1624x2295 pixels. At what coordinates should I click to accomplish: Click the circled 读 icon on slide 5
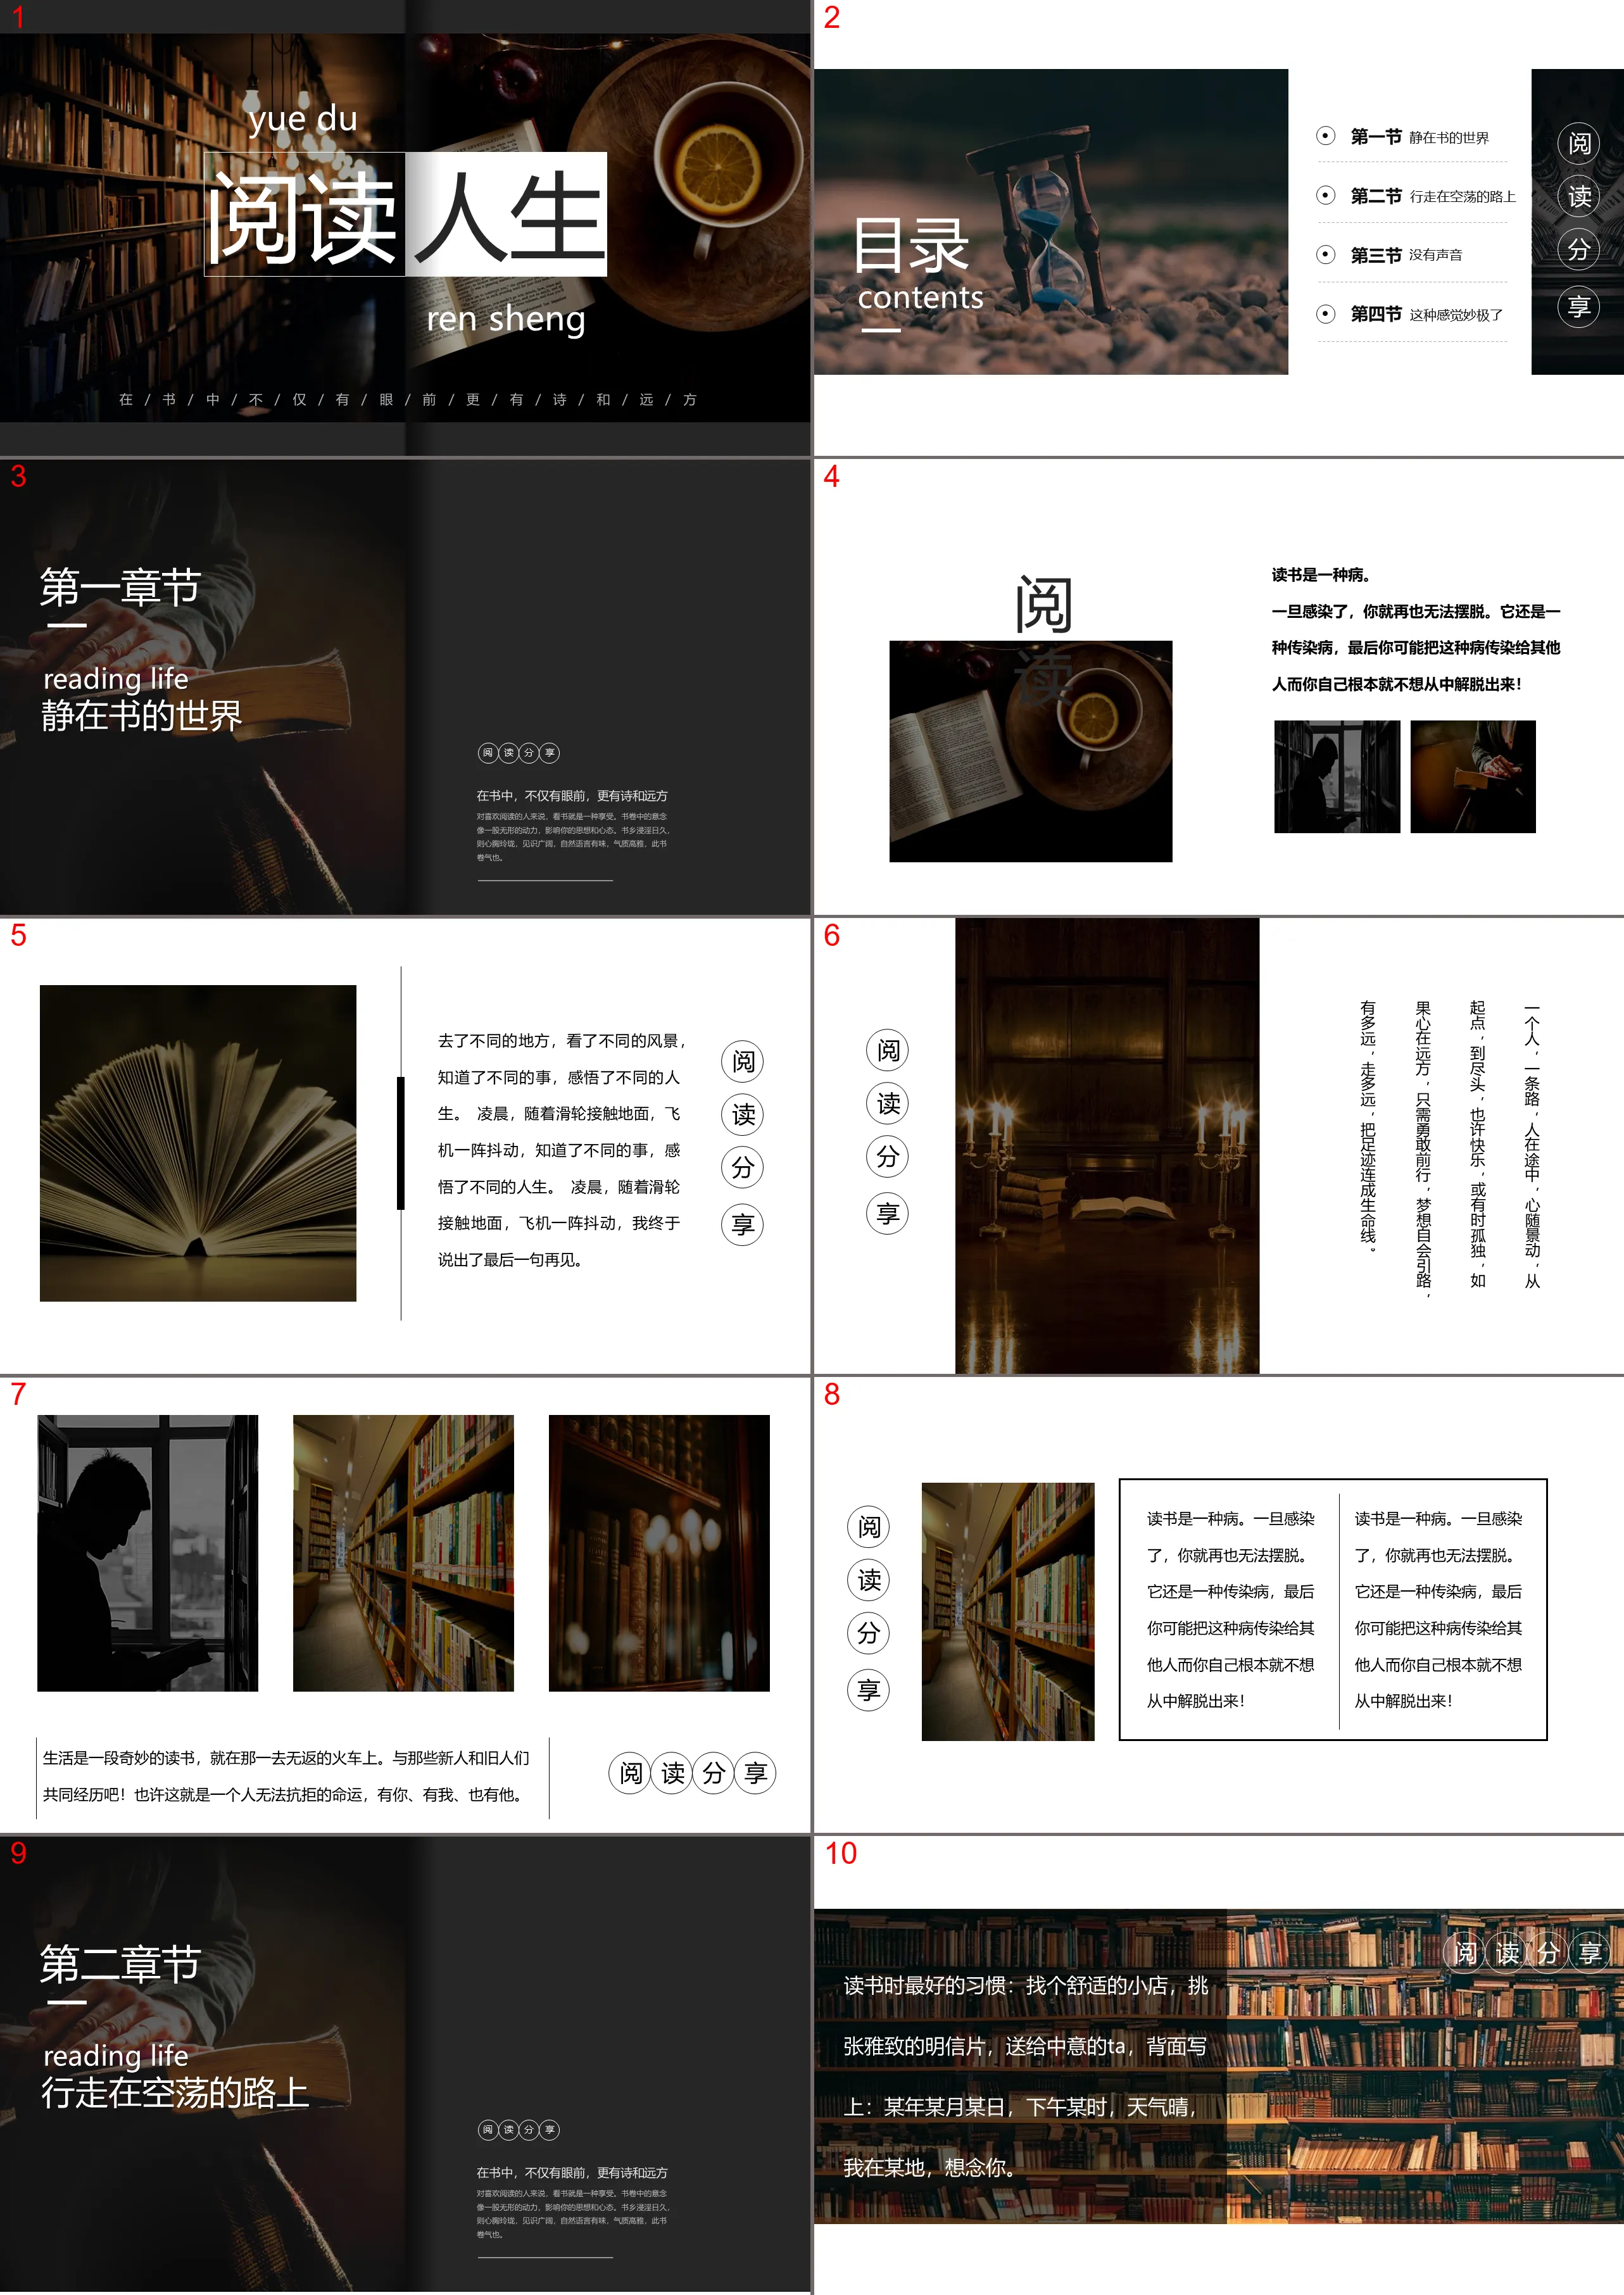click(x=742, y=1114)
